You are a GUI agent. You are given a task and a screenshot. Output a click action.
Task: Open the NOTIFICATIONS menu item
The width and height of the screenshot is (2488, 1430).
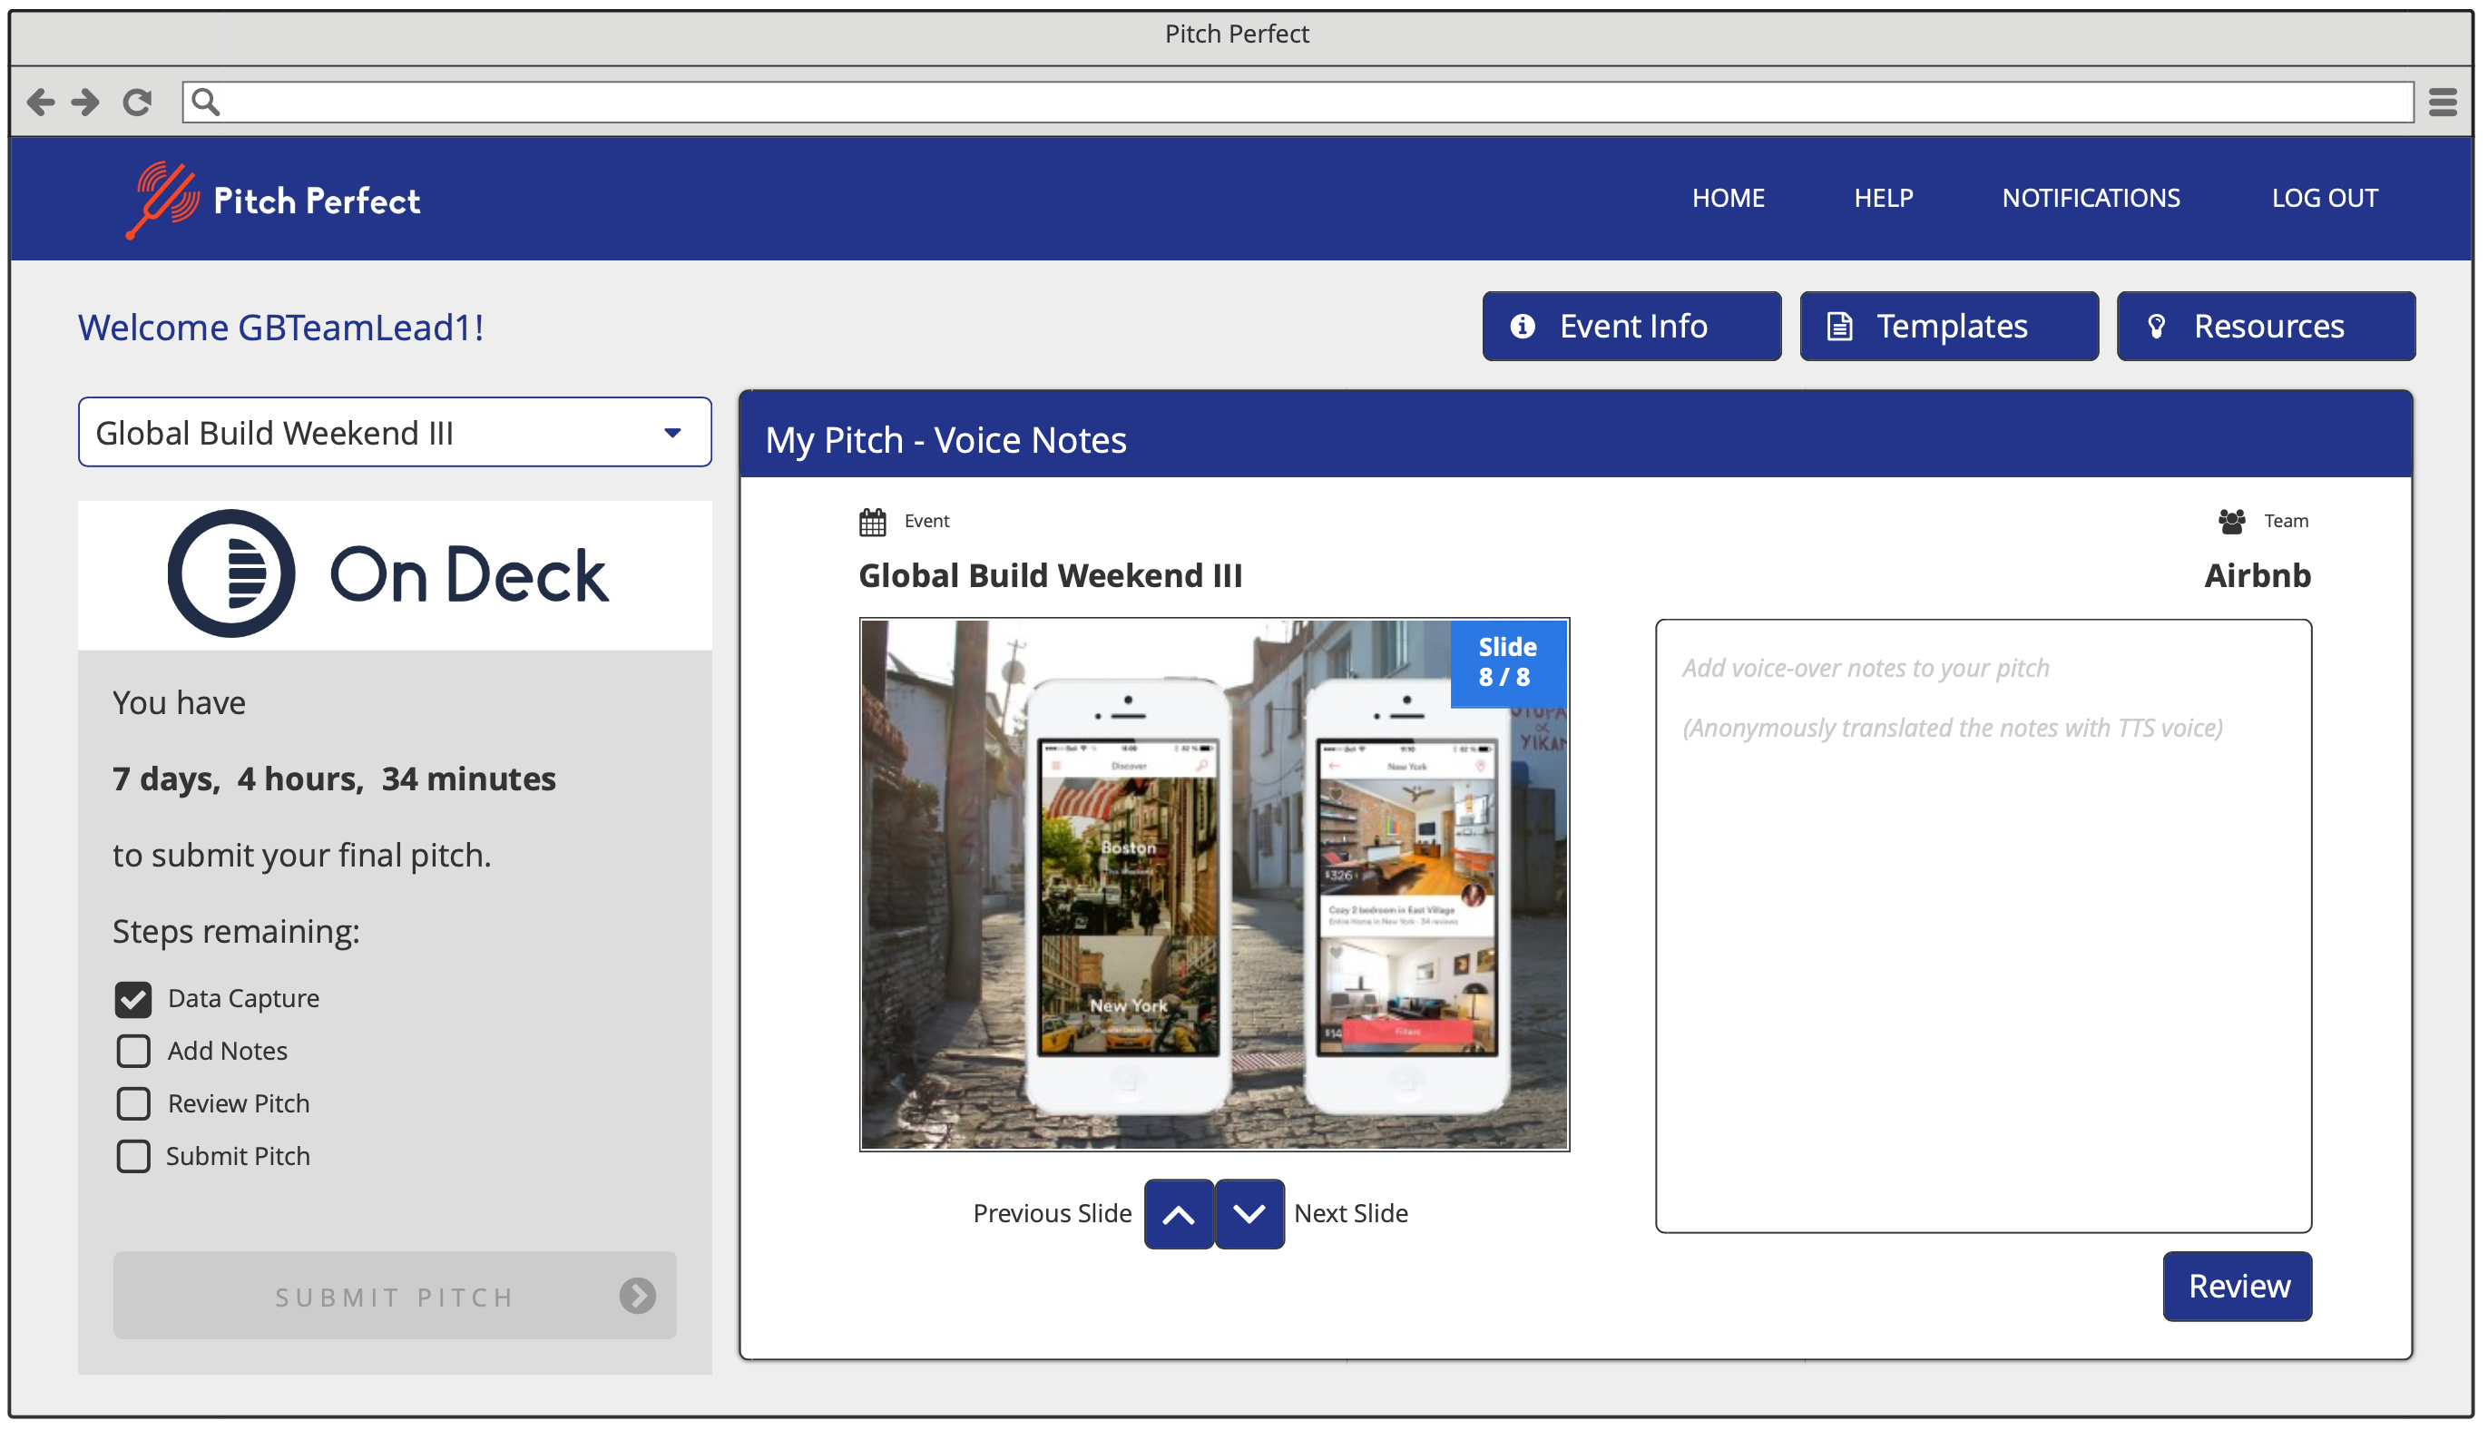point(2091,199)
